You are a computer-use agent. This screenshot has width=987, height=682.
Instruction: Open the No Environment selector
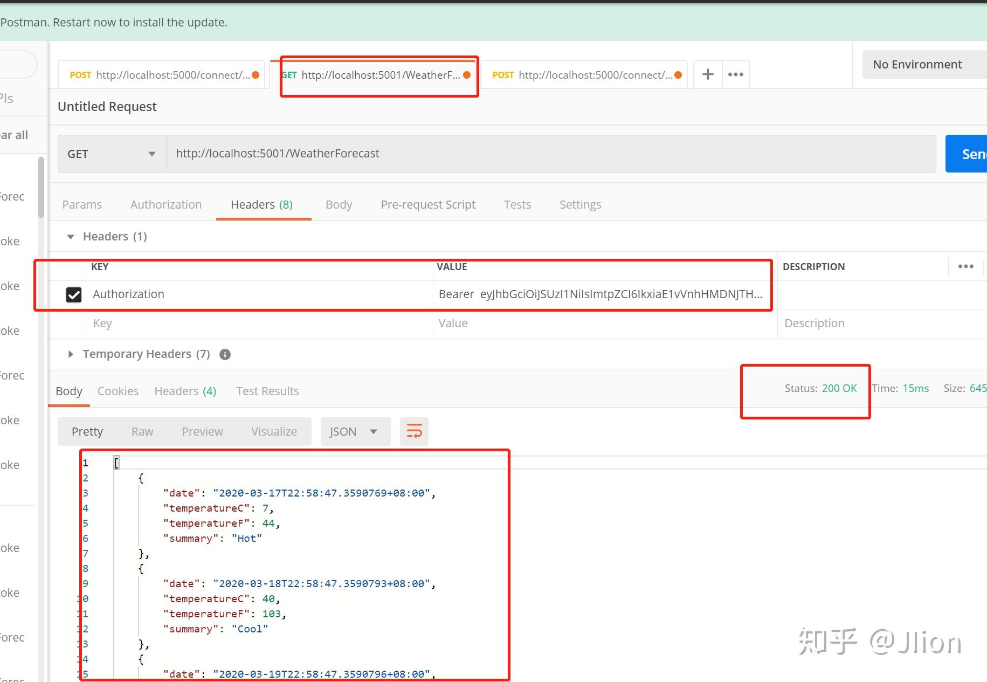point(924,64)
